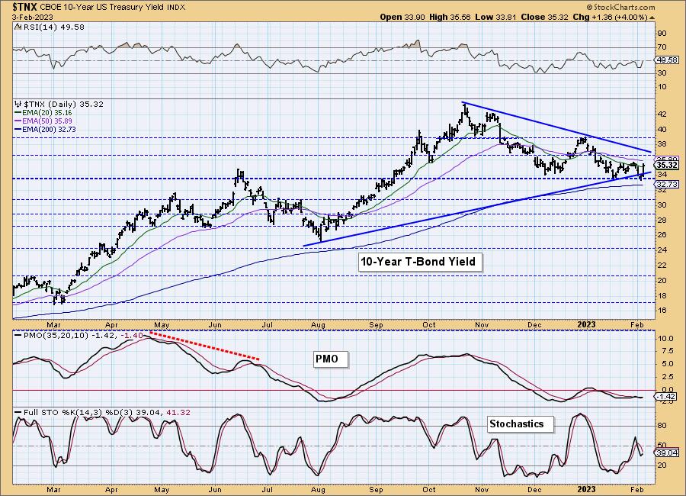This screenshot has width=686, height=496.
Task: Click the red dotted PMO divergence line
Action: [x=205, y=346]
